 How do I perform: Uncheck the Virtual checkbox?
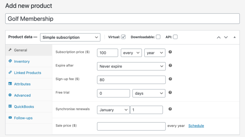coord(124,37)
